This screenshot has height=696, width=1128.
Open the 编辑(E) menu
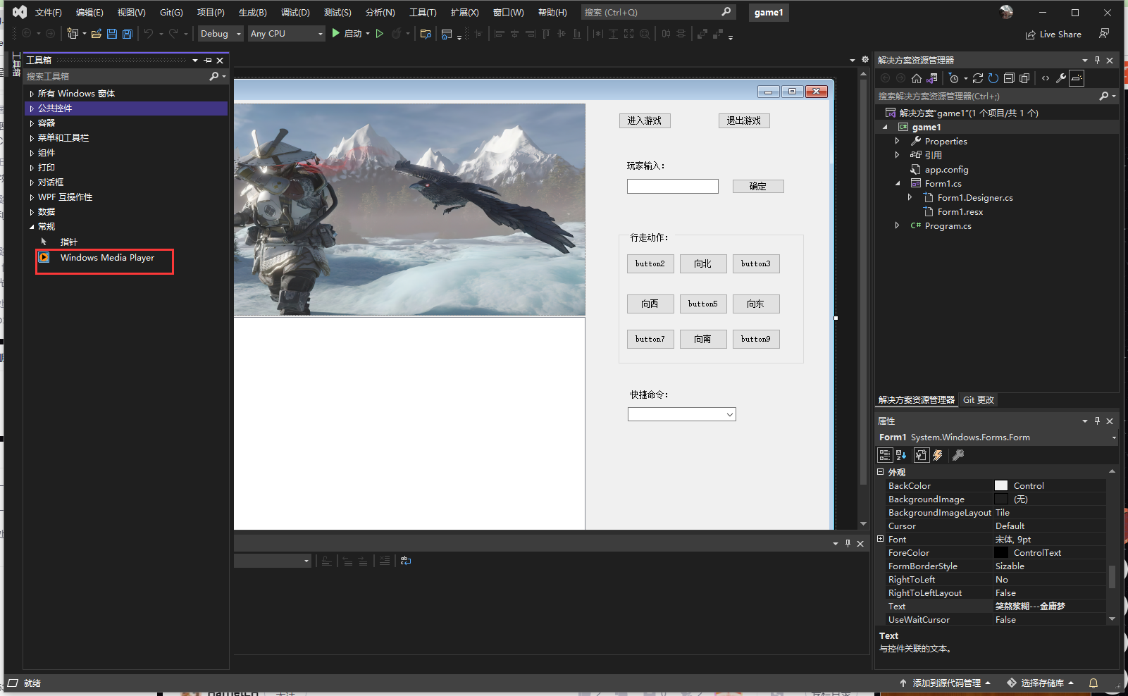pos(89,13)
